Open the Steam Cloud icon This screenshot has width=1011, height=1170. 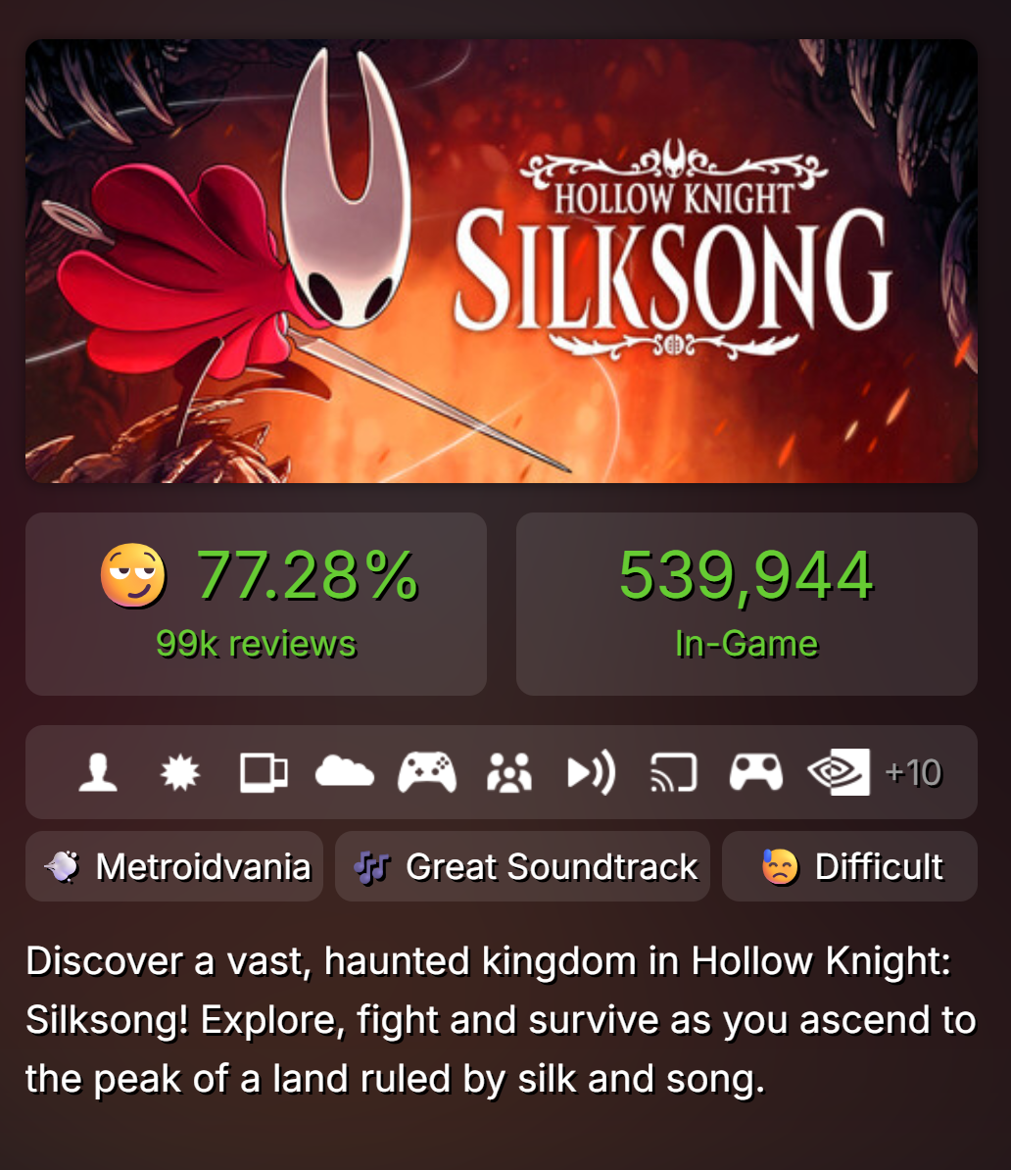tap(345, 772)
